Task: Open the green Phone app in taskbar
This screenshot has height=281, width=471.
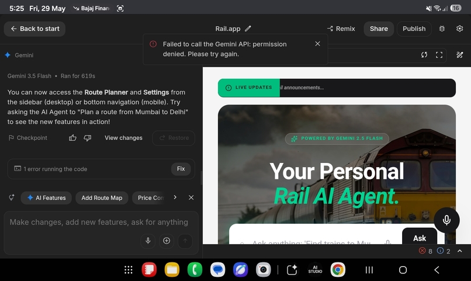Action: coord(195,269)
